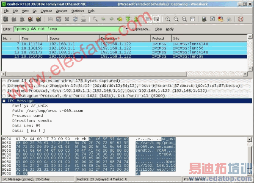Viewport: 254px width, 183px height.
Task: Sort by the No. column header
Action: click(11, 39)
